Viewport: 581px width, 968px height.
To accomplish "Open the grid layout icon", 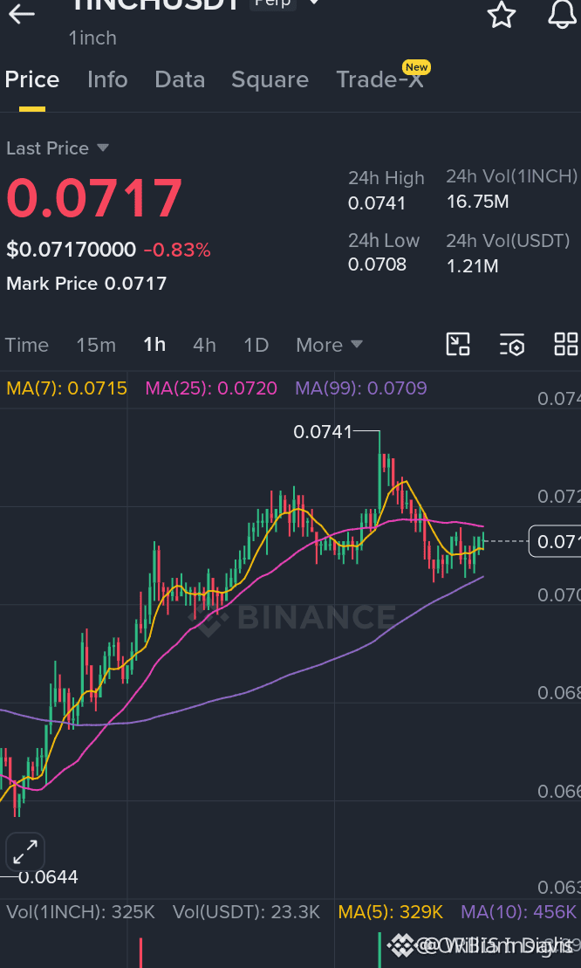I will click(565, 344).
